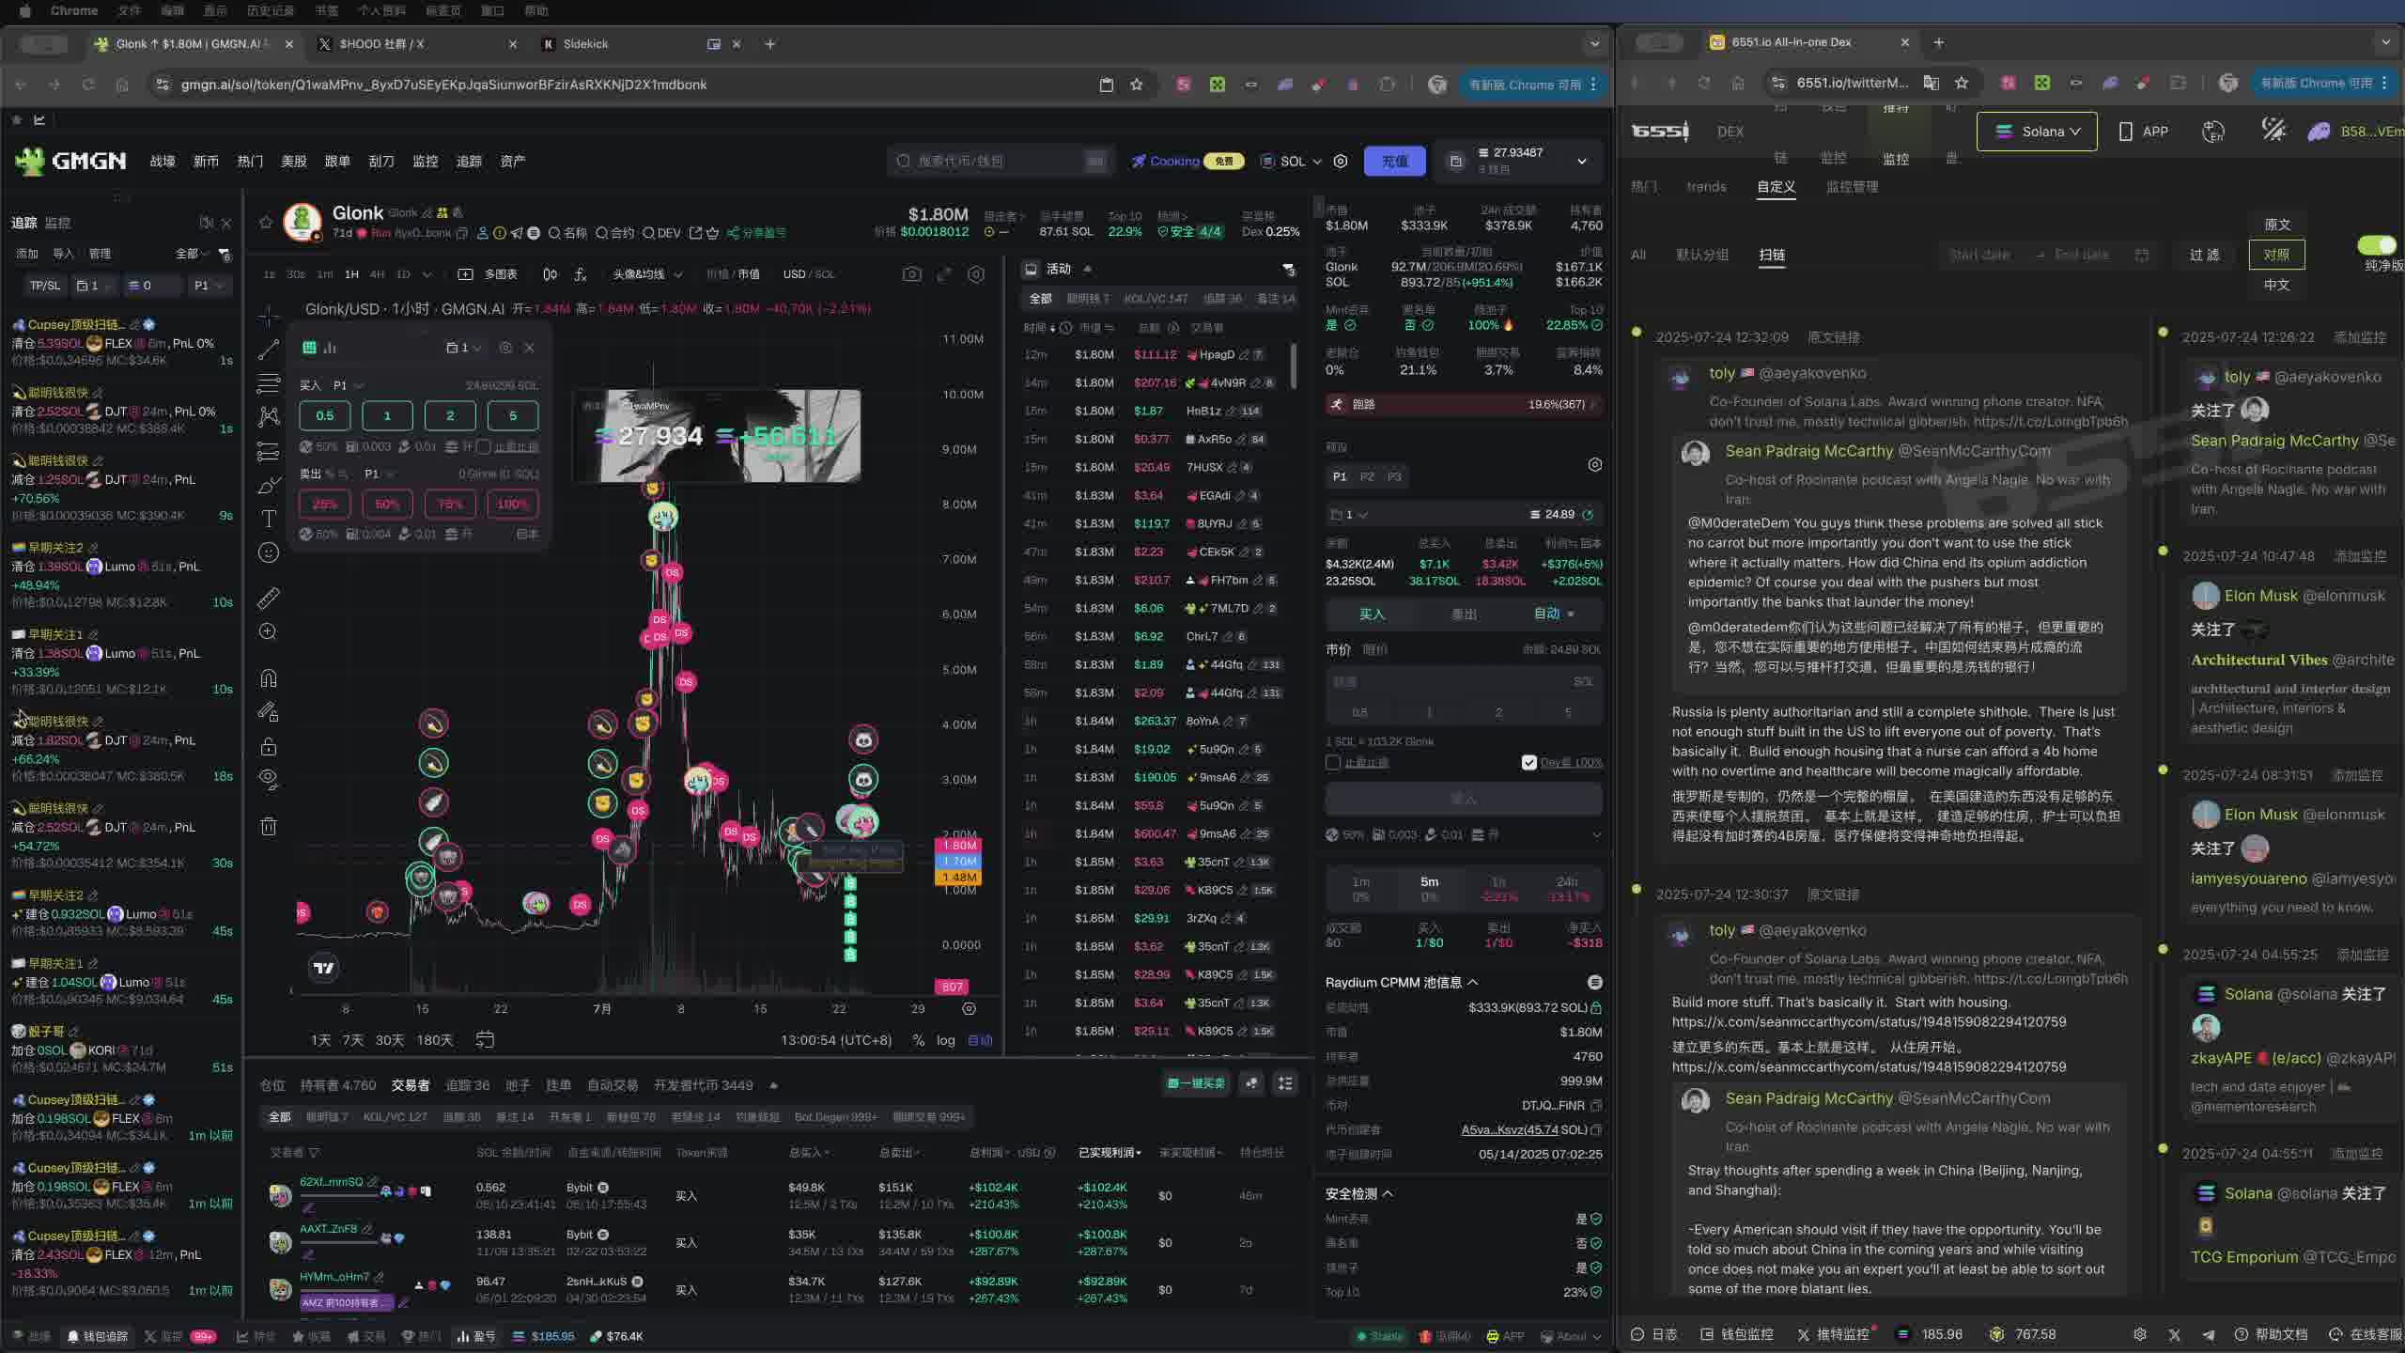Click the zoom-in chart tool

pos(269,631)
